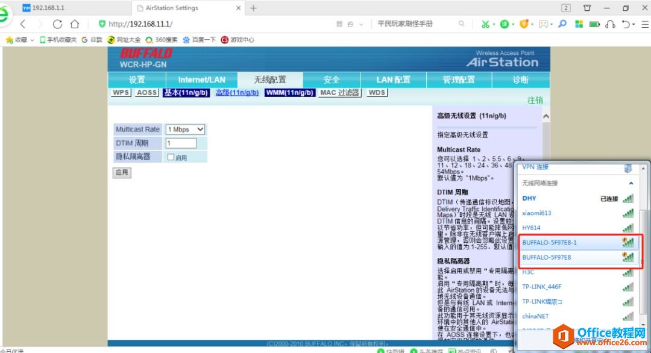Open the MAC 过滤器 submenu

click(339, 93)
